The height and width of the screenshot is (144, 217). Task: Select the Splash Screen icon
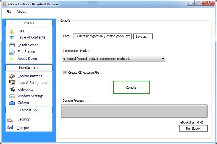tap(12, 45)
